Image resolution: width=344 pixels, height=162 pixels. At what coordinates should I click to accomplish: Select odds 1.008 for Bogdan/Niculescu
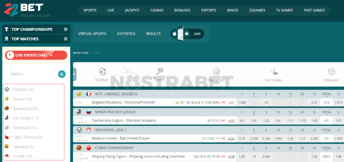[x=242, y=102]
